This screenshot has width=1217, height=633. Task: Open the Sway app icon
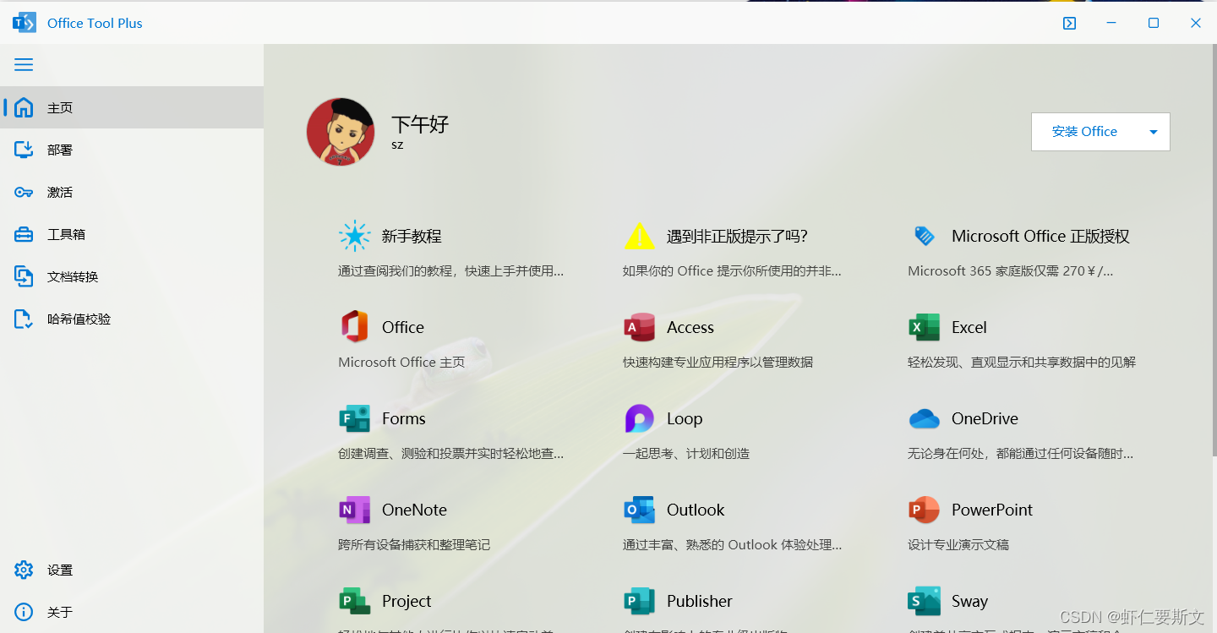tap(925, 601)
